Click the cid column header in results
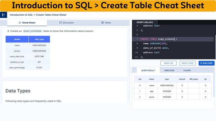 (x=140, y=79)
